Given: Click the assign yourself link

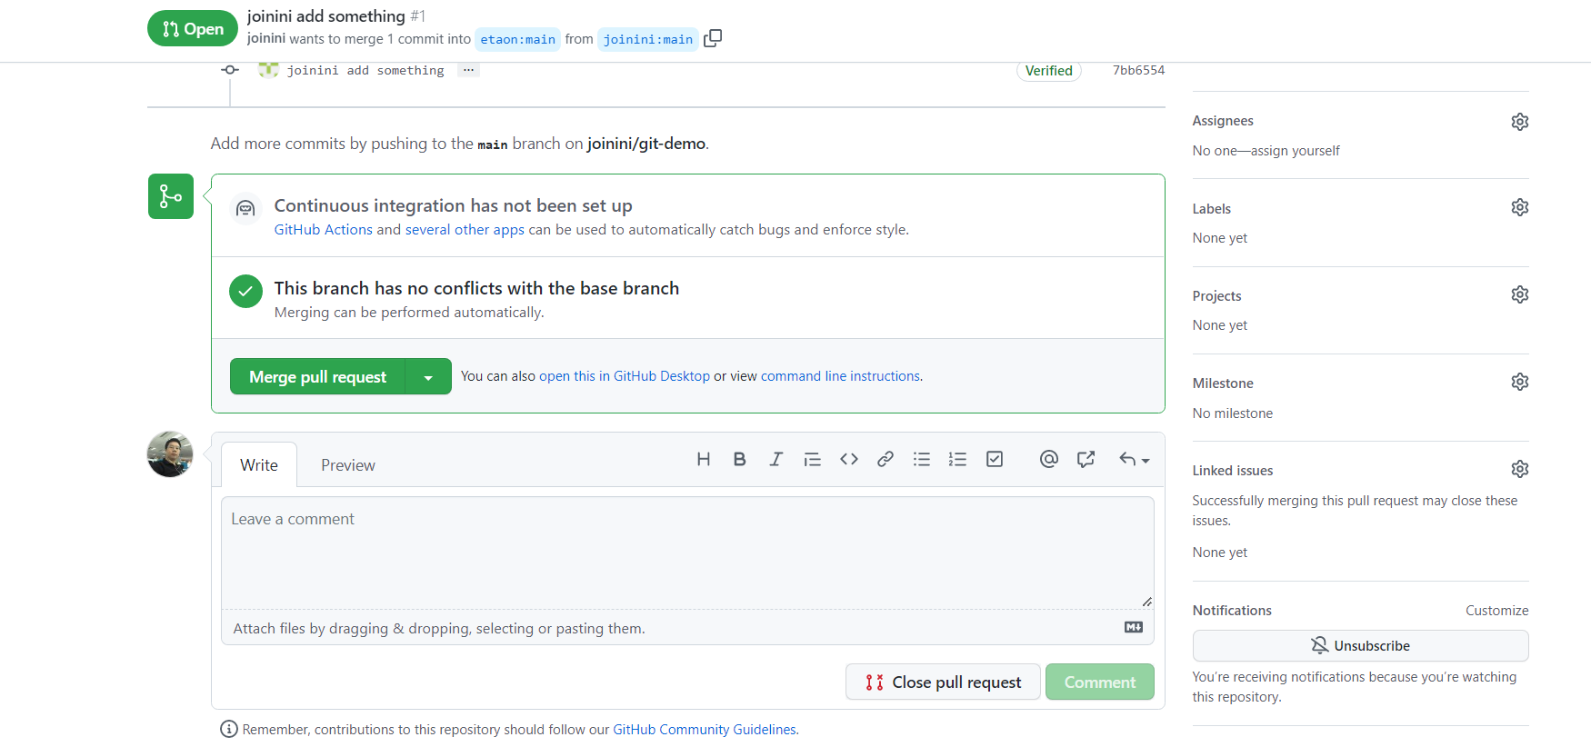Looking at the screenshot, I should 1295,151.
